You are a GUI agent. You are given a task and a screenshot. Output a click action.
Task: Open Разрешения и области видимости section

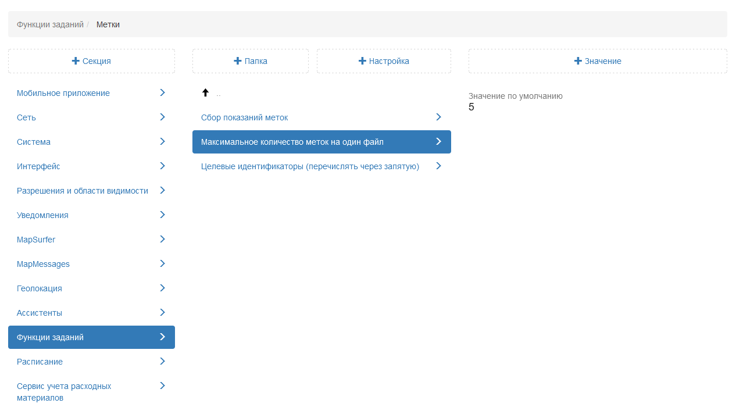point(91,191)
